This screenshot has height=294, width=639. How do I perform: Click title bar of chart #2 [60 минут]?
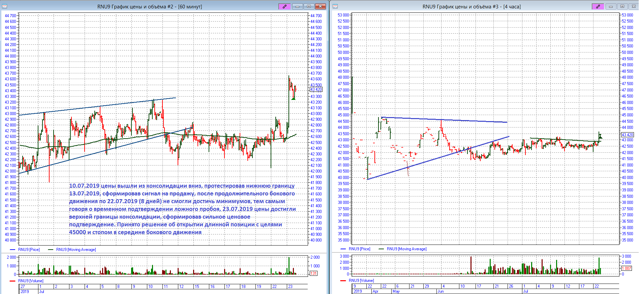150,7
